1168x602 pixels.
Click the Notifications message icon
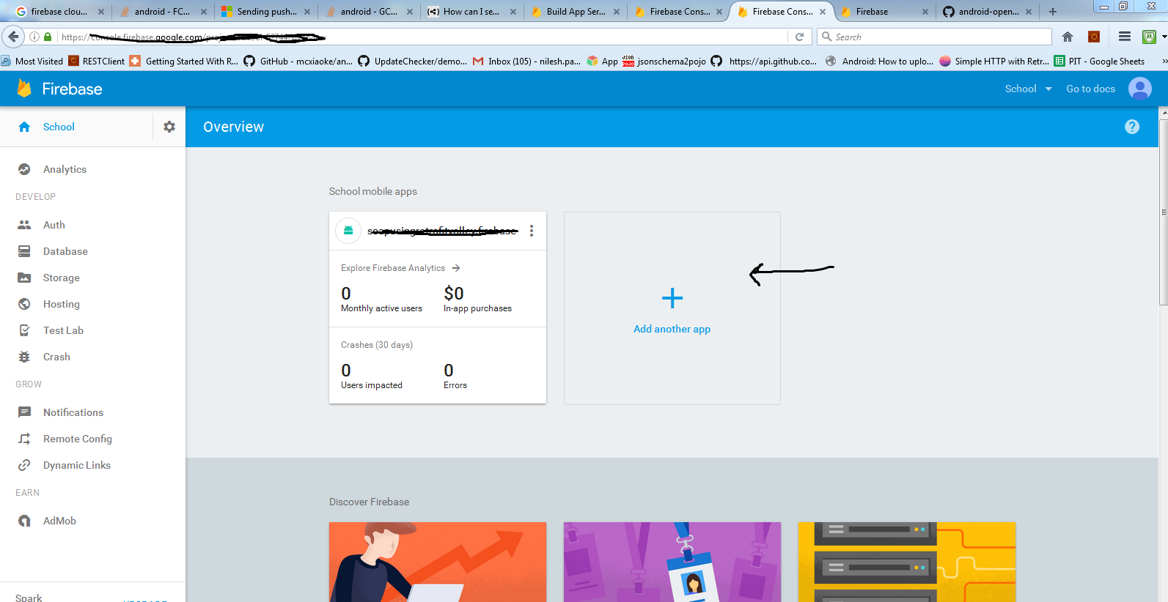click(24, 412)
